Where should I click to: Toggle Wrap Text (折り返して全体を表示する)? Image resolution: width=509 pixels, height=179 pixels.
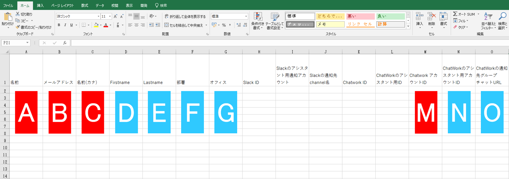(185, 16)
